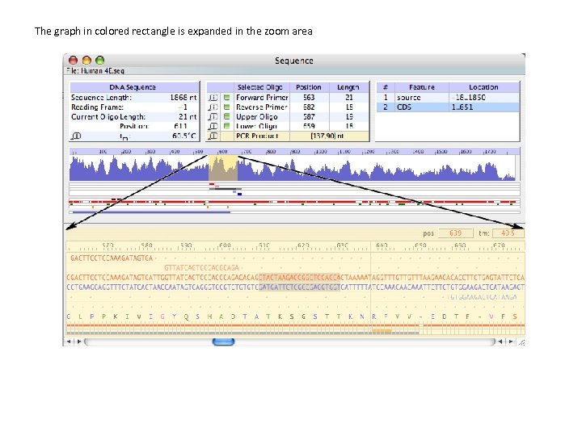The width and height of the screenshot is (582, 436).
Task: Click the # column header in features table
Action: [386, 87]
